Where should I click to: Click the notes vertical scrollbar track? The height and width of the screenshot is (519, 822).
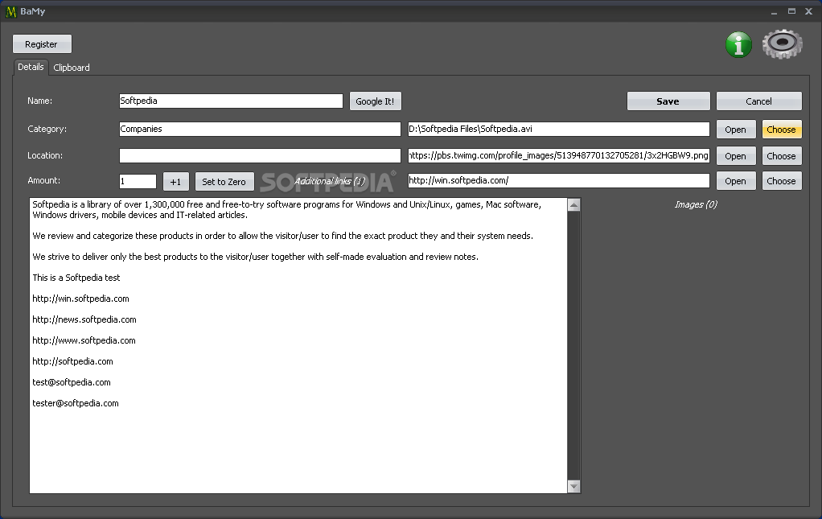(x=574, y=346)
